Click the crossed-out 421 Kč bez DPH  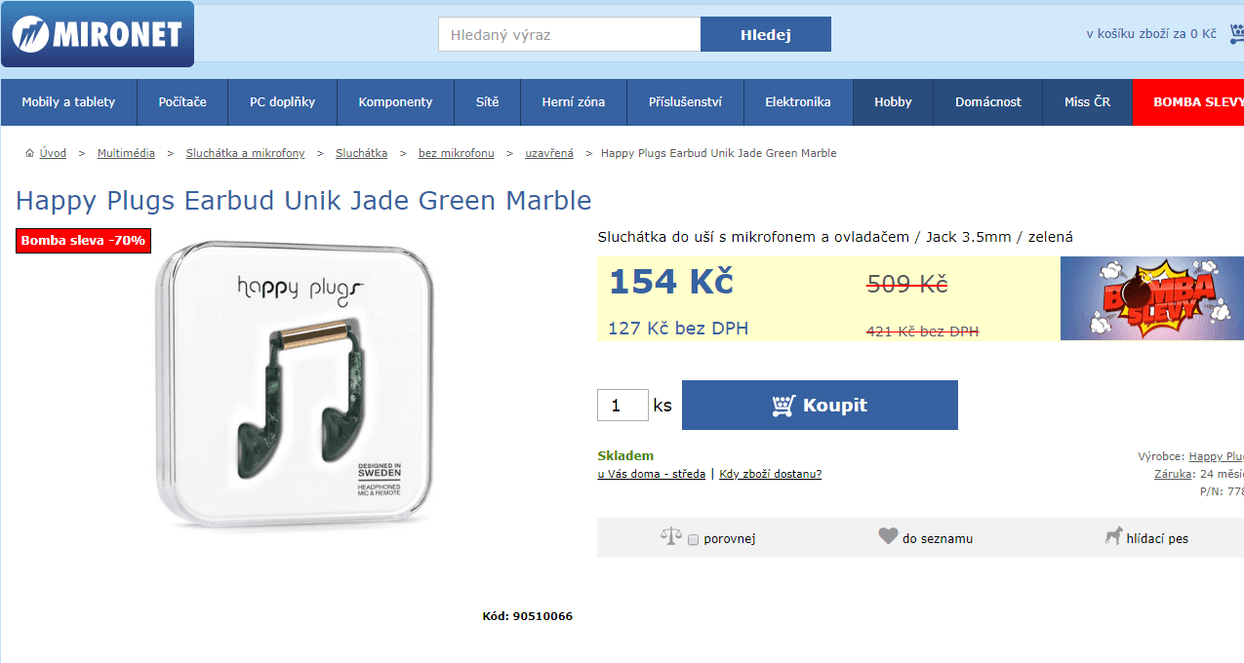(x=923, y=331)
